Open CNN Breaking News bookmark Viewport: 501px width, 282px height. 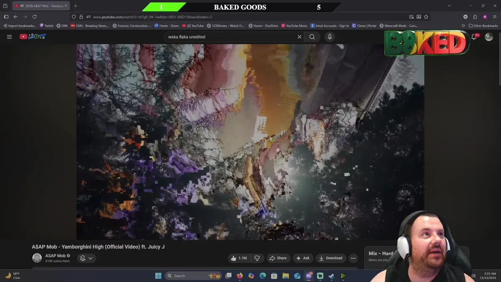coord(90,26)
